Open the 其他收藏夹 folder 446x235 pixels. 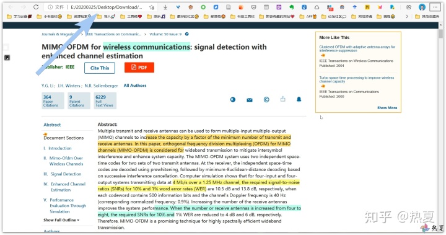click(x=427, y=17)
